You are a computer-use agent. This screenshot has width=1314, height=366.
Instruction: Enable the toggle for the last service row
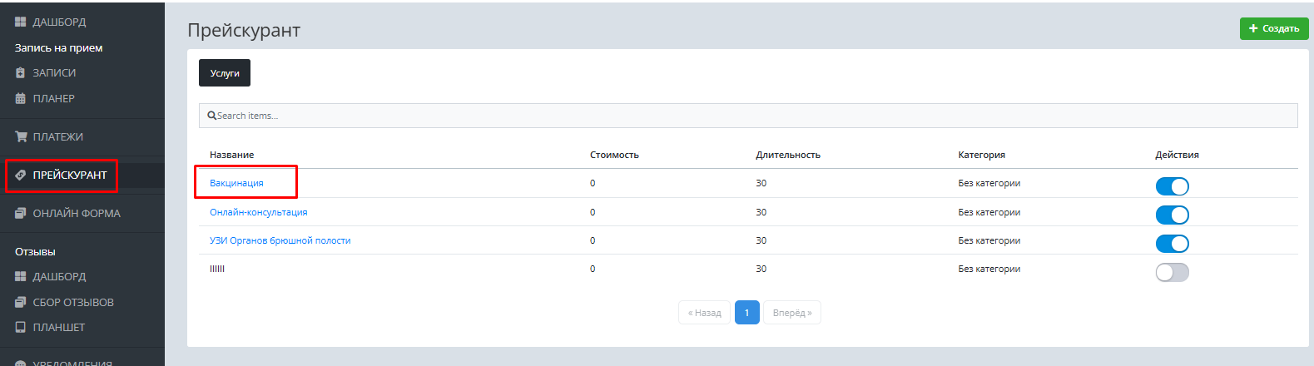point(1172,273)
